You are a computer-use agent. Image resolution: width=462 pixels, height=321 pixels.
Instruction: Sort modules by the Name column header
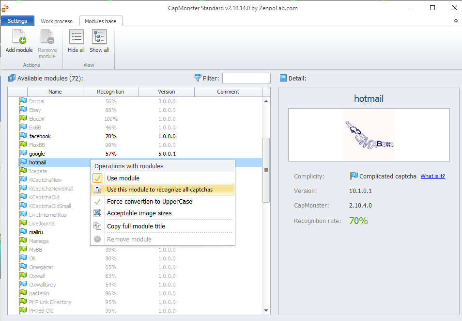55,92
